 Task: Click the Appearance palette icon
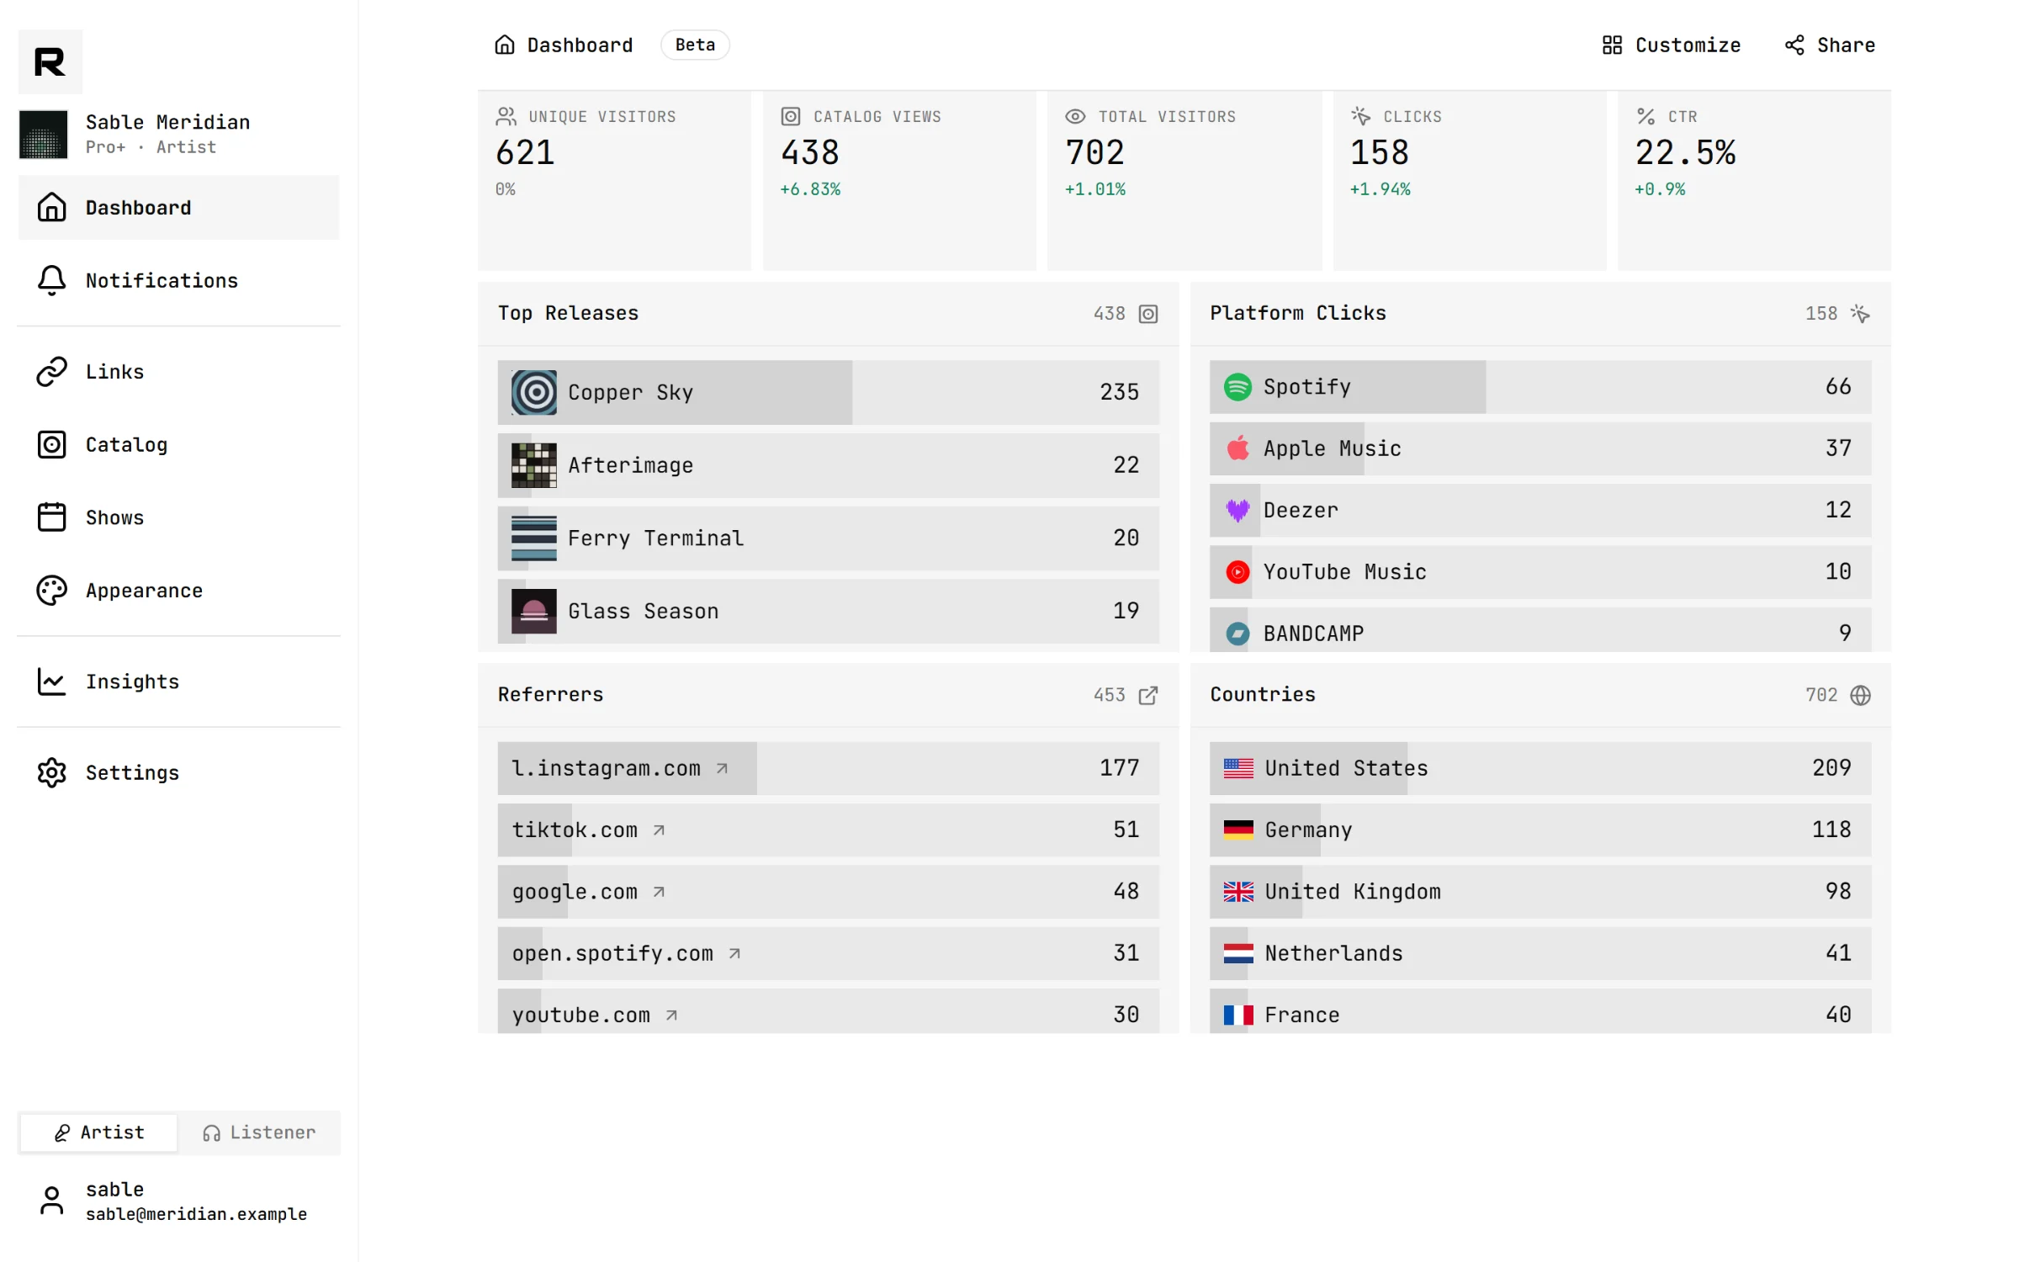click(51, 590)
